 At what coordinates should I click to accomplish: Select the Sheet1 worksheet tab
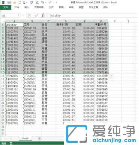pyautogui.click(x=25, y=139)
